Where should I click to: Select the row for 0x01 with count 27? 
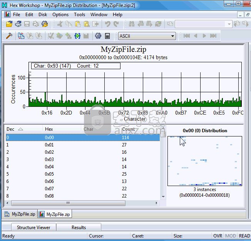(x=83, y=145)
